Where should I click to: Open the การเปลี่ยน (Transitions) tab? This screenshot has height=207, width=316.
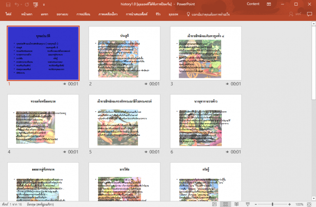(x=83, y=14)
